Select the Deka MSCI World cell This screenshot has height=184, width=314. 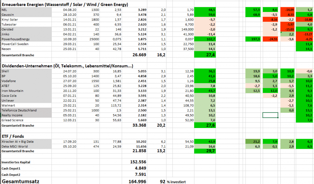[x=26, y=147]
